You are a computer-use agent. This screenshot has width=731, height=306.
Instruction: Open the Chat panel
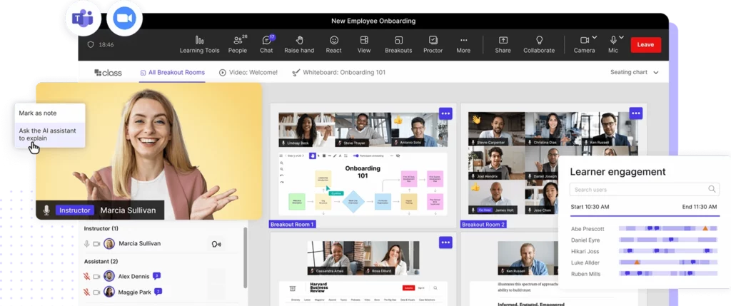click(266, 44)
